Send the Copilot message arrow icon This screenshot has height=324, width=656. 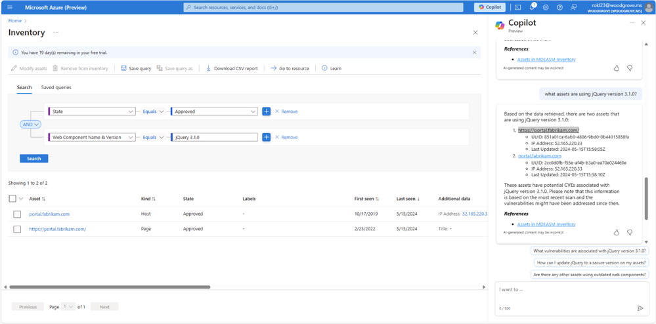coord(640,308)
